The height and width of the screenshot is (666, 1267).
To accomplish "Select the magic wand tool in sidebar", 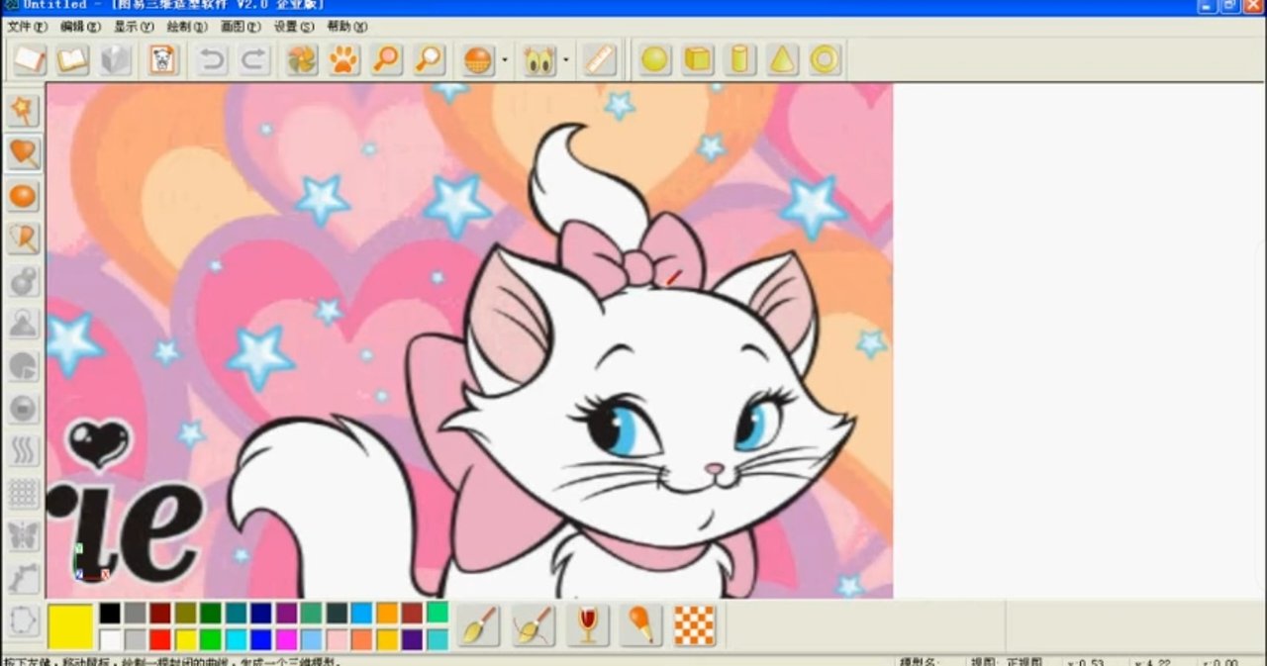I will pos(23,110).
